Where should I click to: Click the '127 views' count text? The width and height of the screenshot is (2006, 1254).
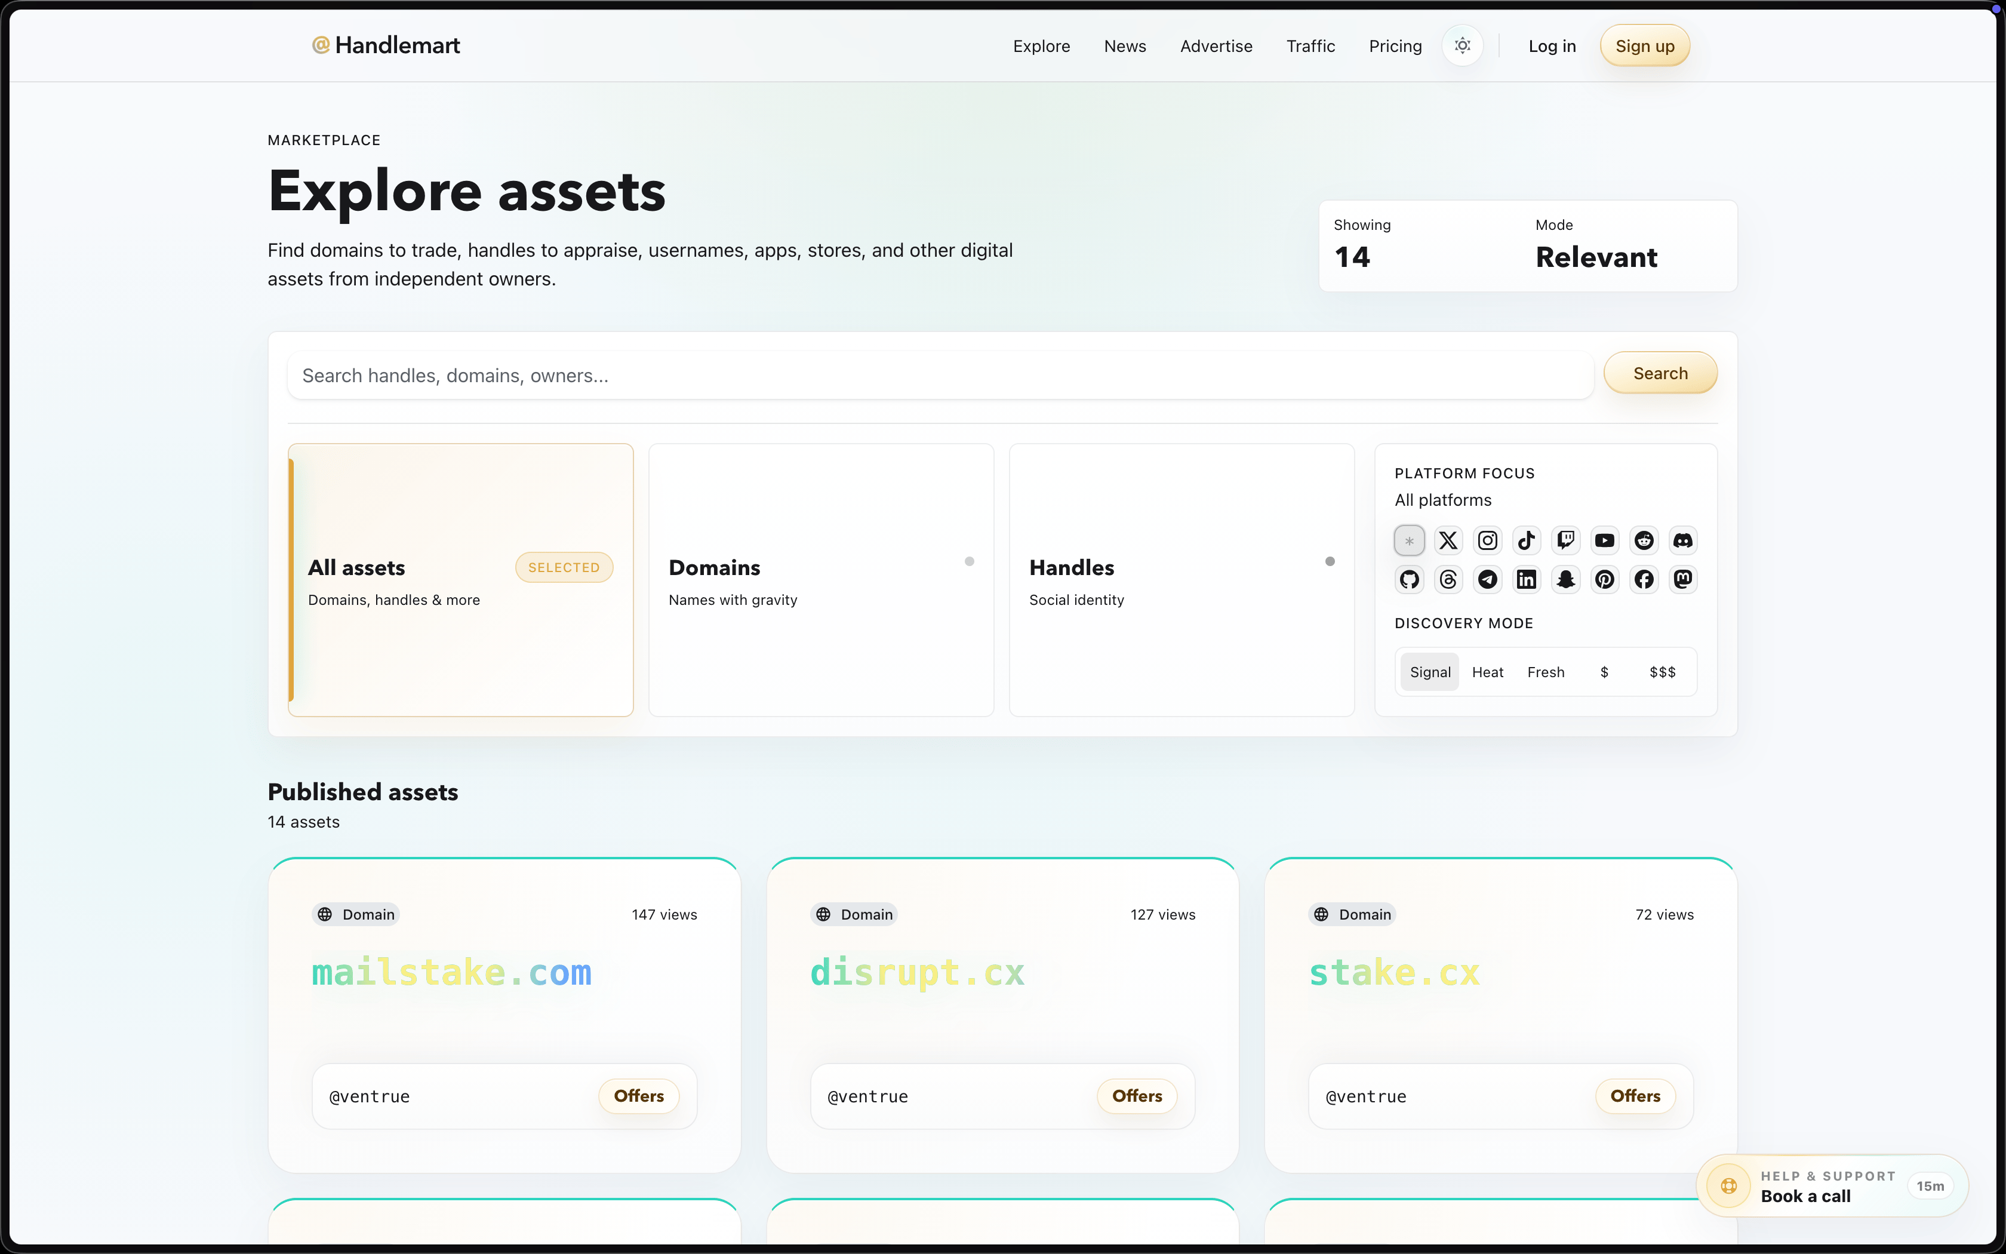pos(1163,915)
